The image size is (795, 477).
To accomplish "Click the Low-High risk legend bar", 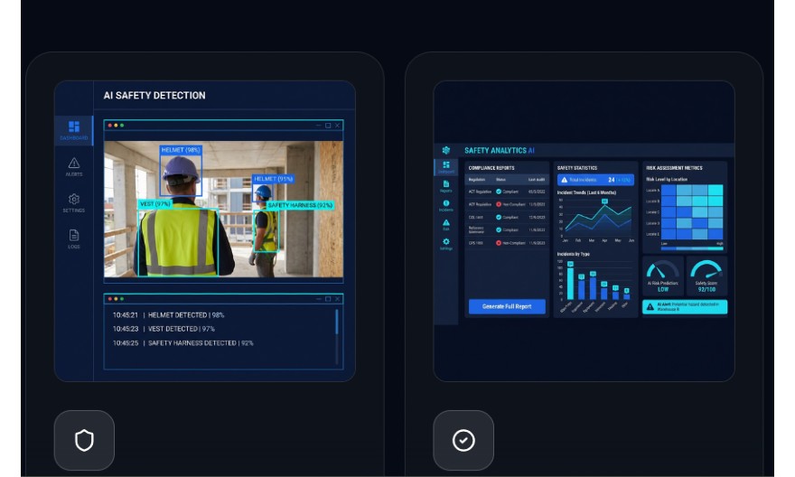I will pyautogui.click(x=692, y=248).
